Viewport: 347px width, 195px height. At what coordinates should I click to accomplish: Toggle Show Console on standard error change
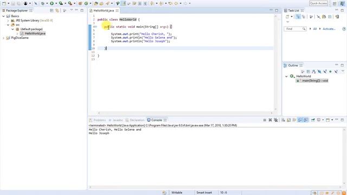tap(306, 120)
